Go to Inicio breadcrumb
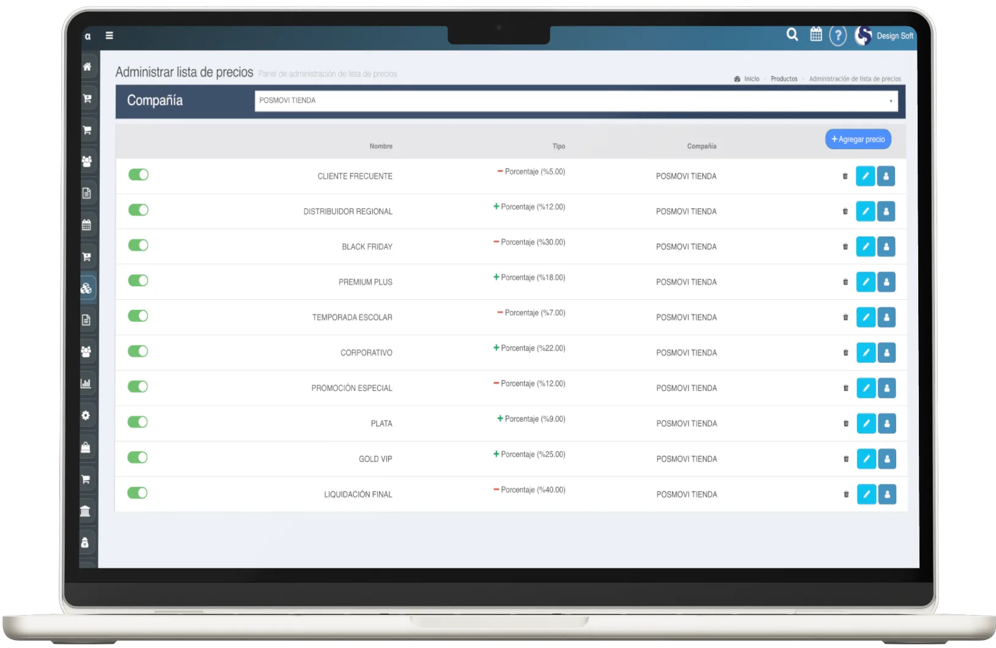 coord(751,79)
